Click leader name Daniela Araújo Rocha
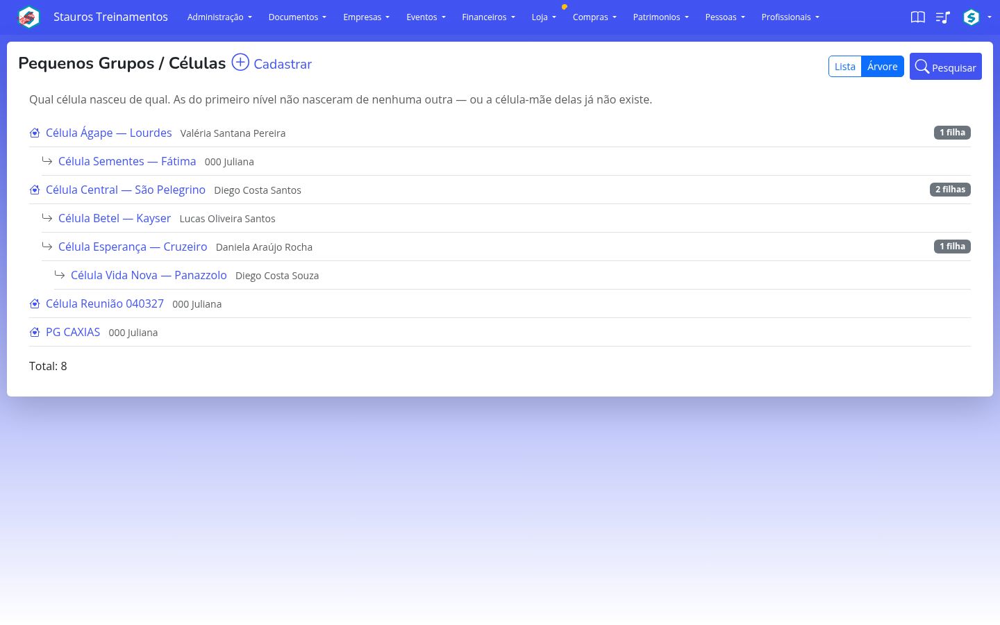 click(x=264, y=247)
